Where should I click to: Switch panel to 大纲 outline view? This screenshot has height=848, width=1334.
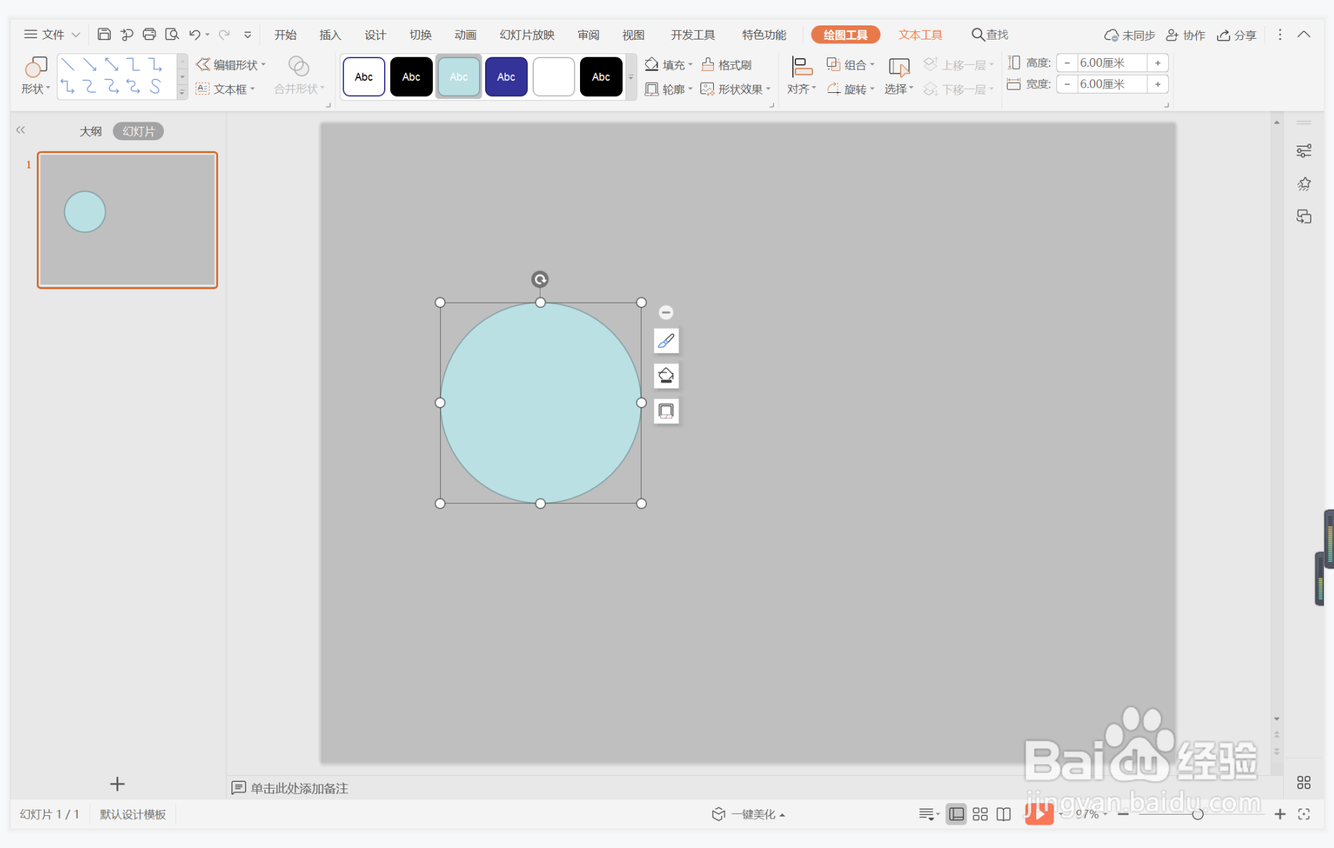point(90,131)
